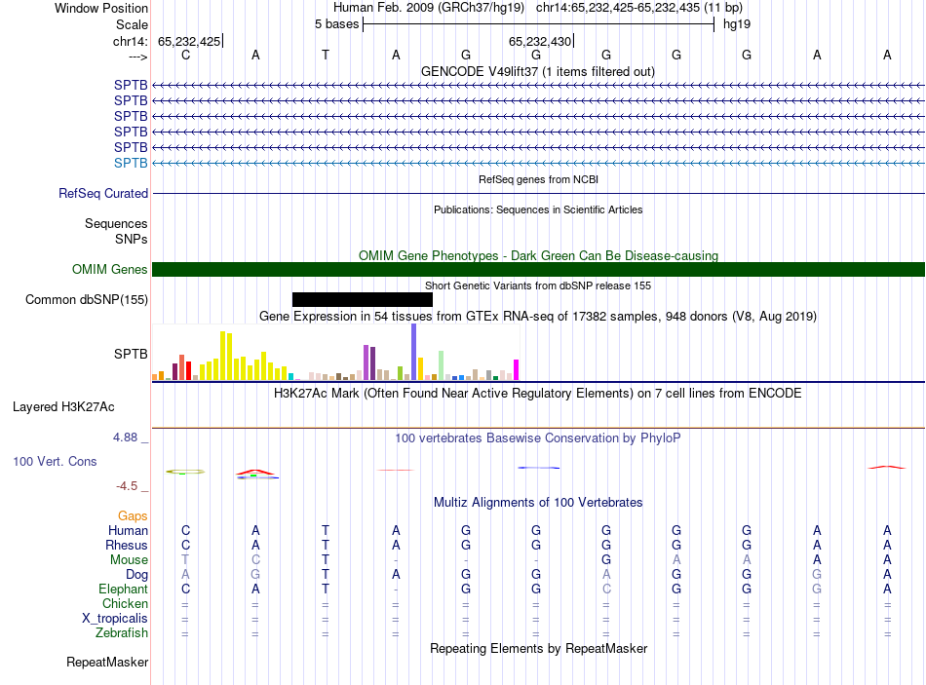Click the 100 Vert. Cons track label
This screenshot has height=685, width=926.
tap(55, 461)
